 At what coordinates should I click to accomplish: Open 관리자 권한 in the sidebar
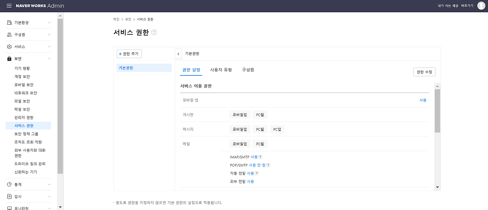(x=24, y=118)
